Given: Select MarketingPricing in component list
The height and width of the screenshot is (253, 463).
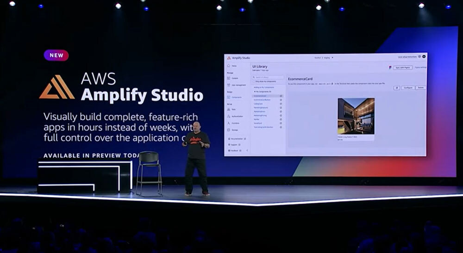Looking at the screenshot, I should [260, 116].
